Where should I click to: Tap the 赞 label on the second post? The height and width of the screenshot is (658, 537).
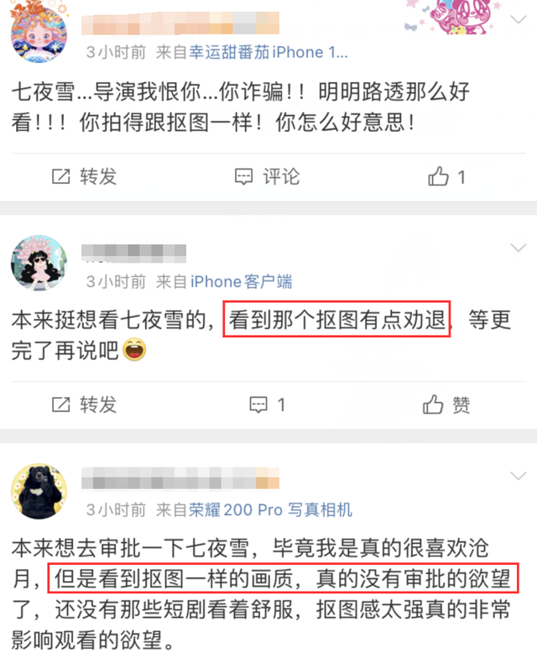(461, 405)
